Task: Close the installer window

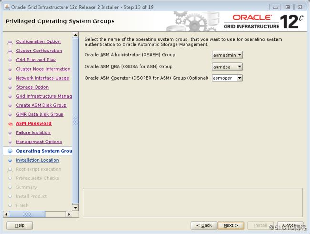Action: click(x=300, y=7)
